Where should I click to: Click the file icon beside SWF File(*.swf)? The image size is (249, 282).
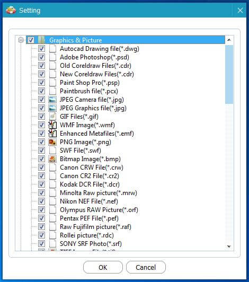(52, 151)
